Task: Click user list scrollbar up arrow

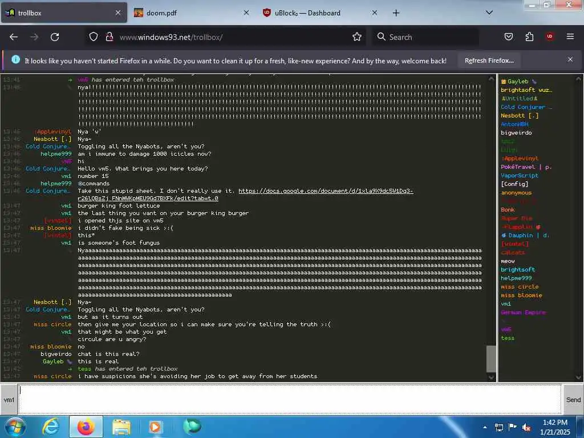Action: (x=579, y=79)
